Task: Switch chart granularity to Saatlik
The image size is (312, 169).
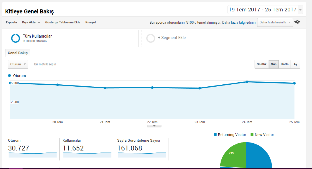Action: [262, 64]
